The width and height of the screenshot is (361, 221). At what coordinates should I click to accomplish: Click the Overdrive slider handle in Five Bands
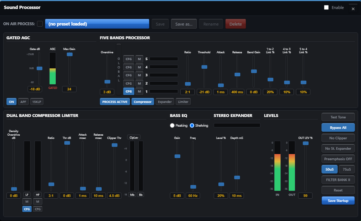coord(107,82)
